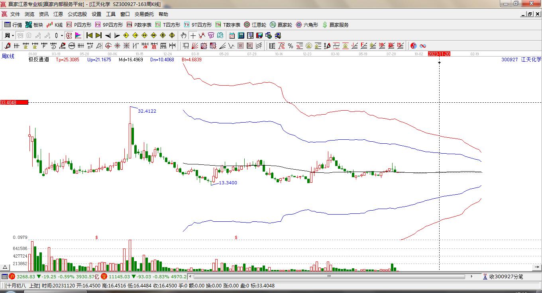Viewport: 542px width, 293px height.
Task: Select the hand pan tool
Action: tap(183, 35)
